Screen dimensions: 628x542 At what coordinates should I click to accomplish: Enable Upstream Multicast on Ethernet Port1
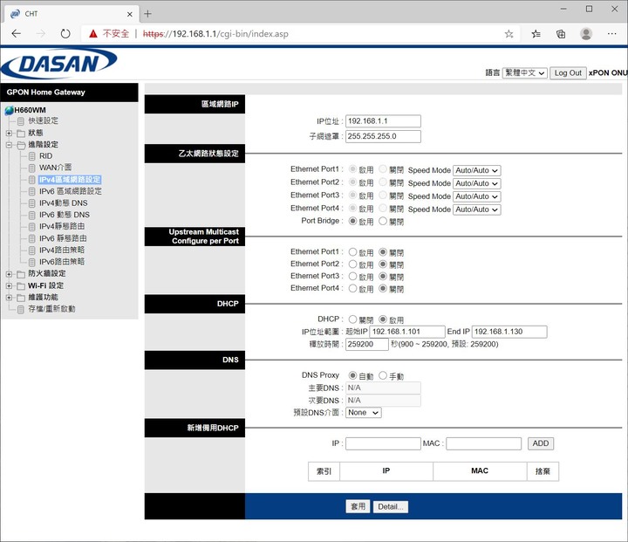click(352, 251)
